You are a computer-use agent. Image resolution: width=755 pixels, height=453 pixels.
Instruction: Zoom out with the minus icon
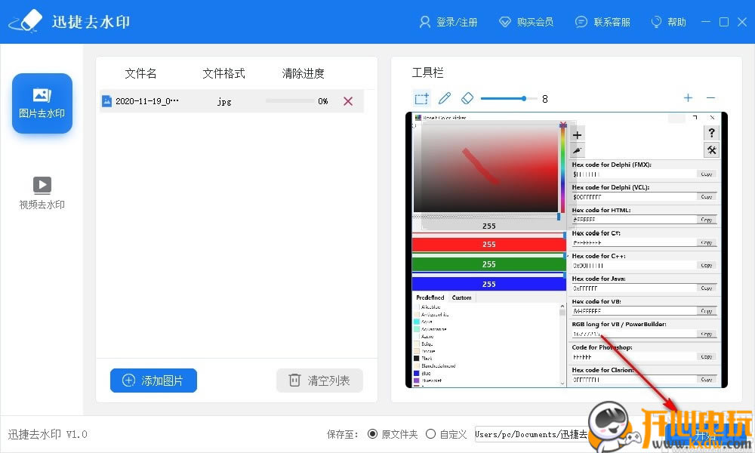pyautogui.click(x=710, y=98)
